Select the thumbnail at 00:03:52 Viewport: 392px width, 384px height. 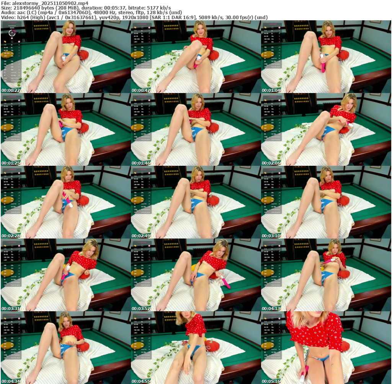(196, 275)
